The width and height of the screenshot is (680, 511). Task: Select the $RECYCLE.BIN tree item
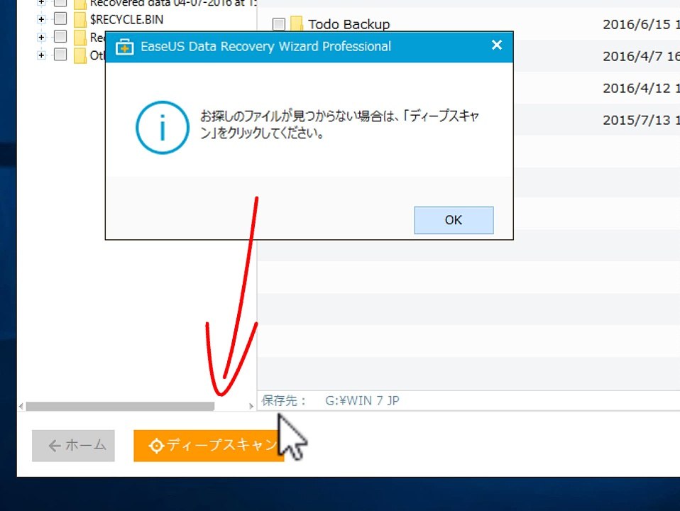(x=126, y=20)
